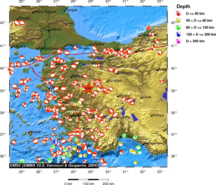Viewport: 216px width, 185px height.
Task: Click the Istanbul city label
Action: click(98, 44)
